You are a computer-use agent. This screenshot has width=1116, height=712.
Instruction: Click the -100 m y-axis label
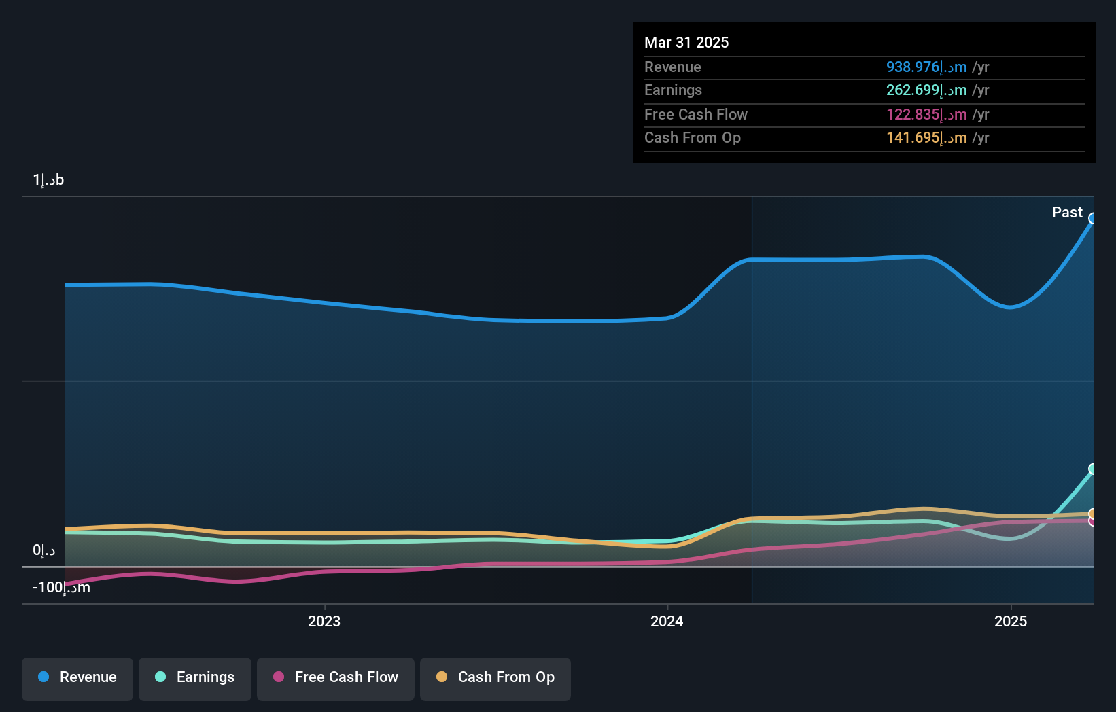point(61,587)
